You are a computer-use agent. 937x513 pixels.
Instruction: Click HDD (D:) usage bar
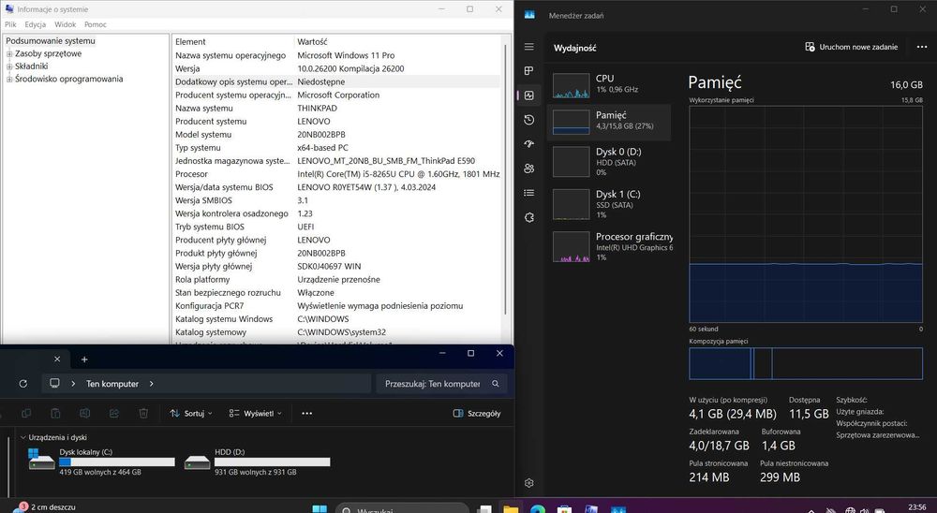point(272,462)
